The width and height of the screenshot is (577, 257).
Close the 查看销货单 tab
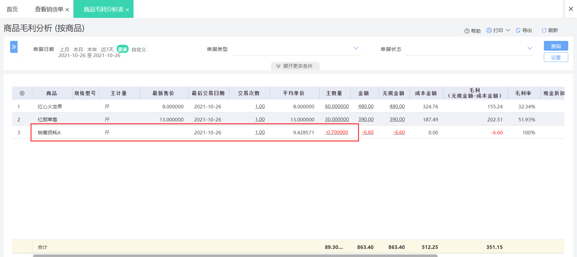(x=67, y=10)
